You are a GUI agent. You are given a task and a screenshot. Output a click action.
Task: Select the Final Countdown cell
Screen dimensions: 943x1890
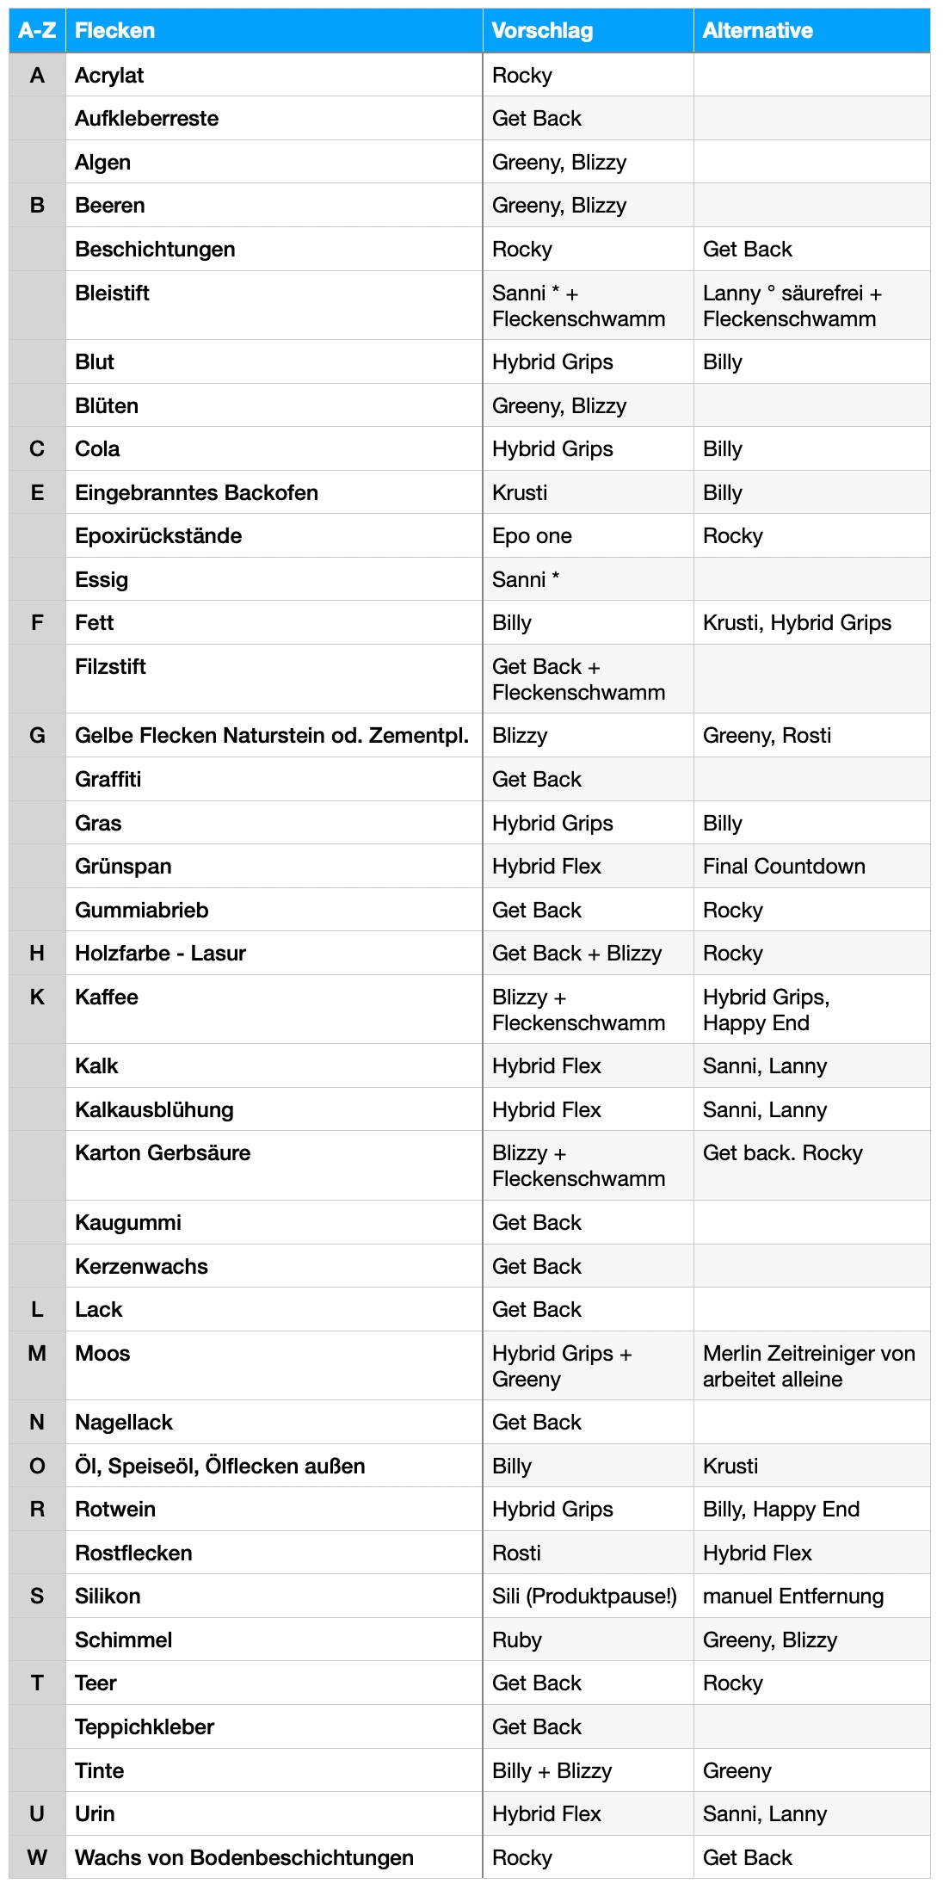click(x=811, y=866)
